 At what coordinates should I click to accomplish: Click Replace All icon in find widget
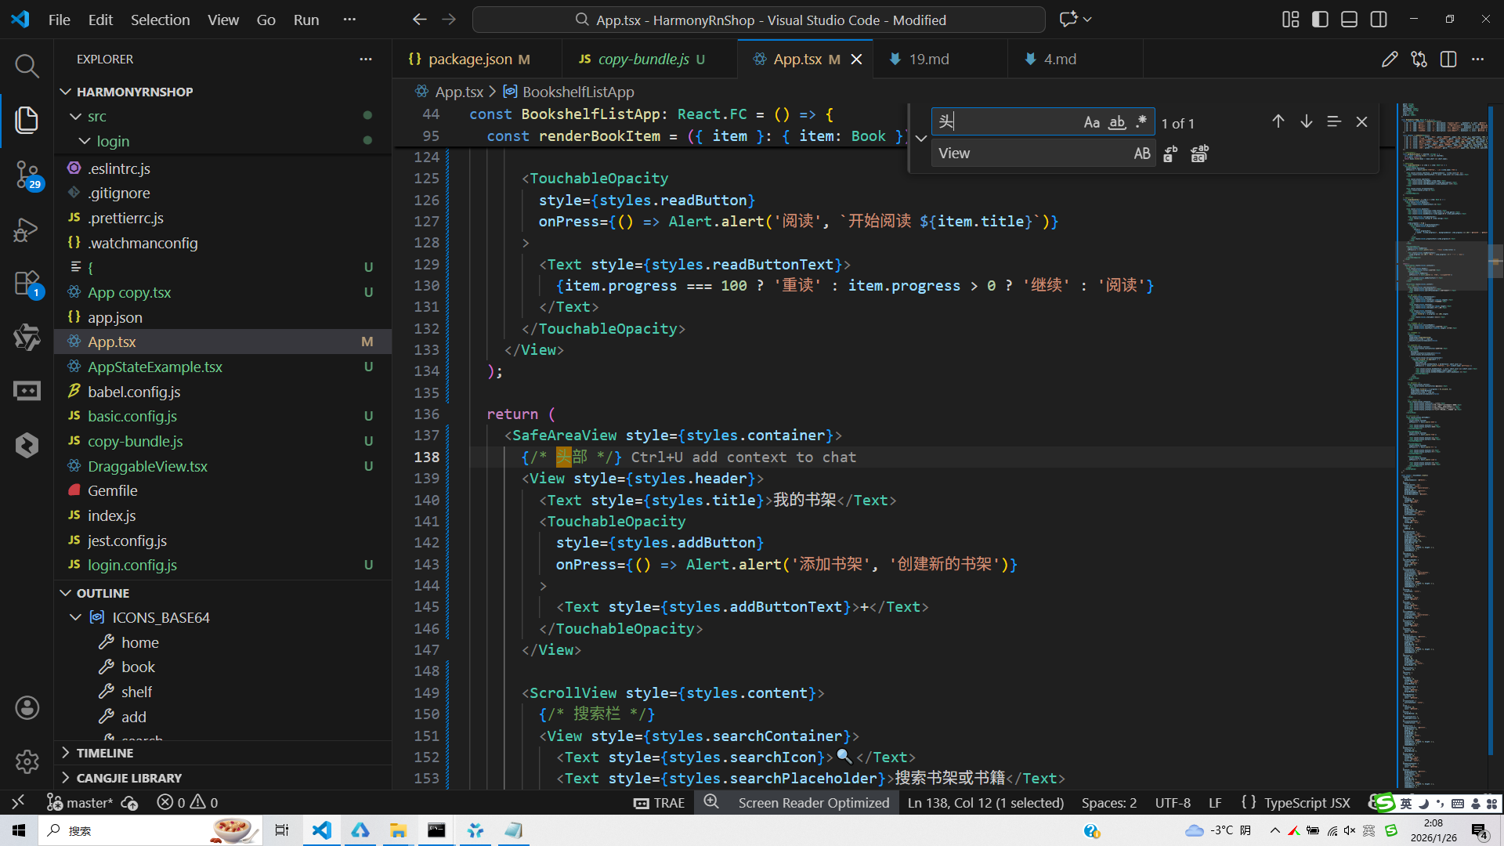pyautogui.click(x=1199, y=154)
